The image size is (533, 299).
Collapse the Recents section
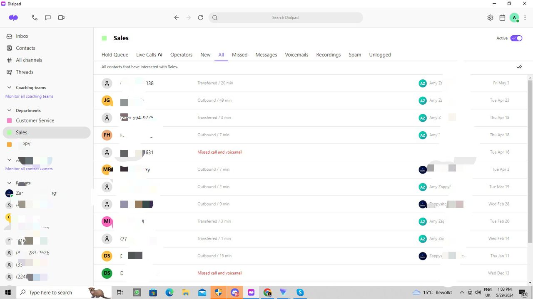pos(10,183)
